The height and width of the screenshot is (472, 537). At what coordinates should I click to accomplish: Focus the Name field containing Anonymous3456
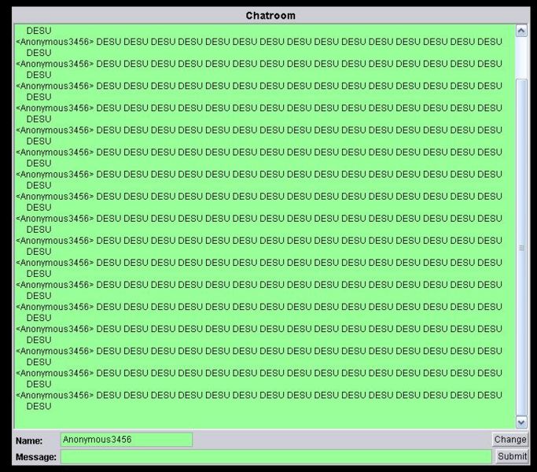pyautogui.click(x=127, y=440)
